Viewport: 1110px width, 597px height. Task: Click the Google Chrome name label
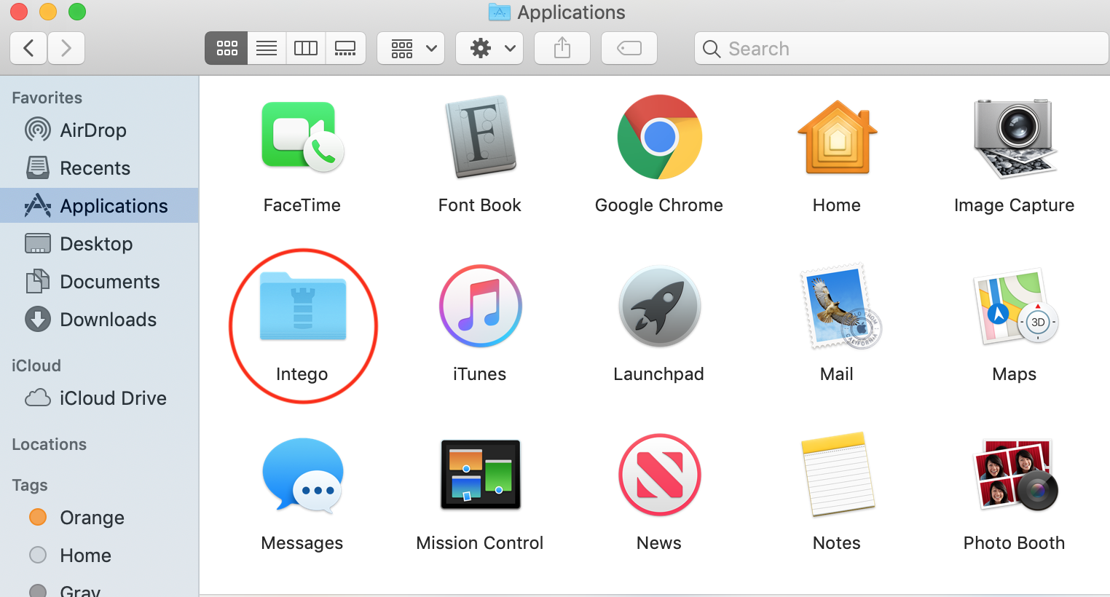coord(659,205)
